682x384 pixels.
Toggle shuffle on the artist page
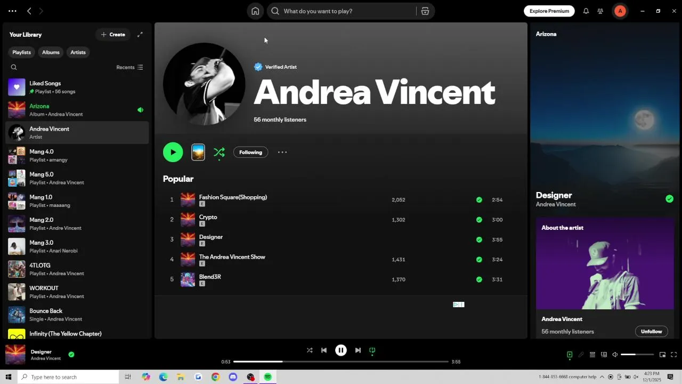coord(219,153)
